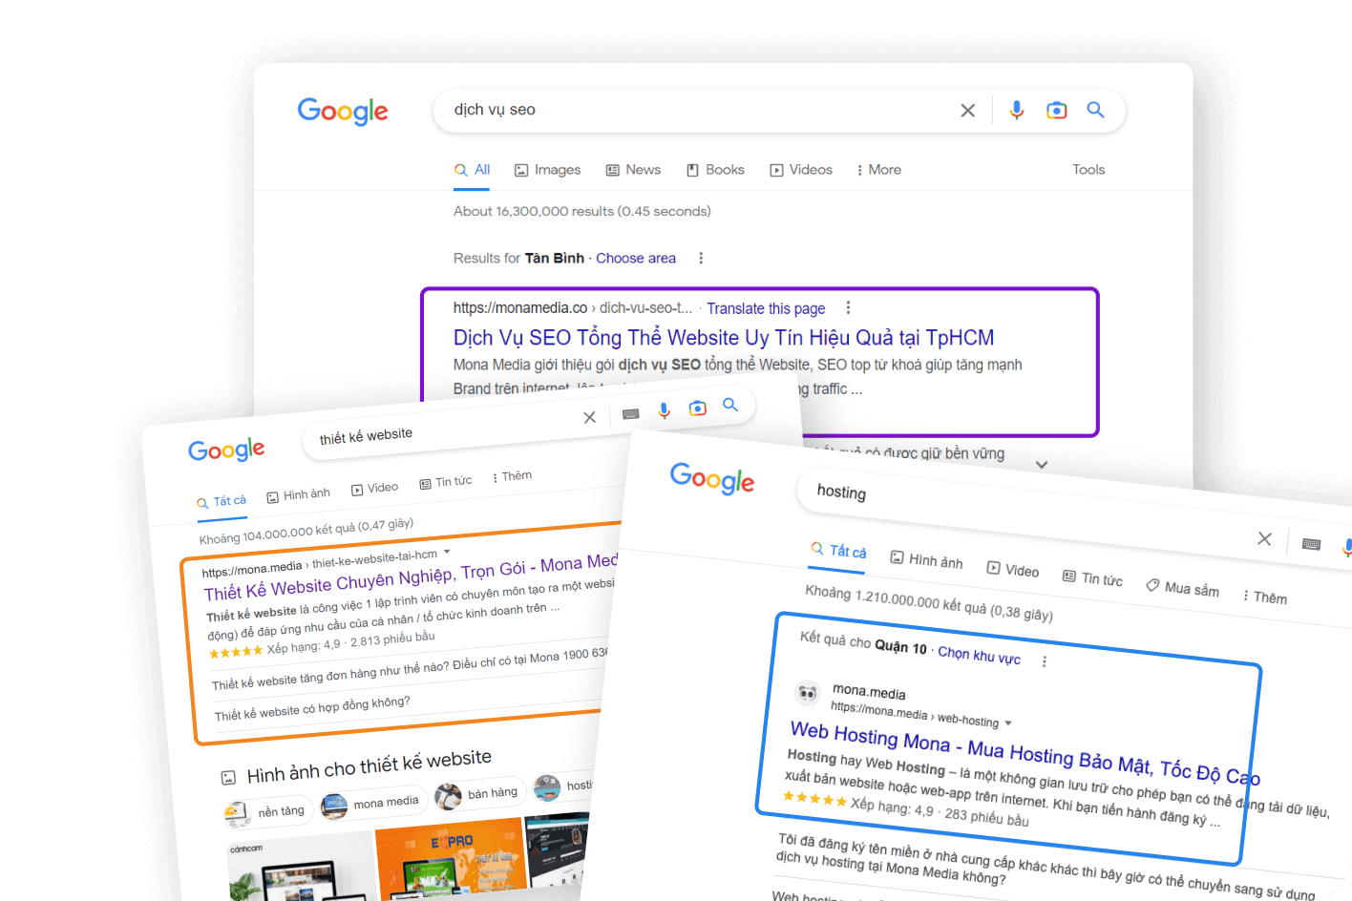The width and height of the screenshot is (1352, 901).
Task: Open 'Thêm' menu in 'hosting' window
Action: tap(1264, 597)
